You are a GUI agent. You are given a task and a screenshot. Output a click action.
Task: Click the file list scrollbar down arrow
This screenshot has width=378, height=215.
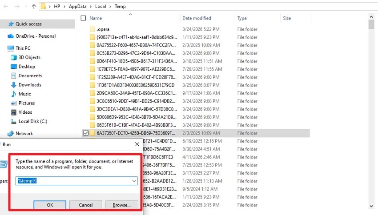pyautogui.click(x=371, y=206)
